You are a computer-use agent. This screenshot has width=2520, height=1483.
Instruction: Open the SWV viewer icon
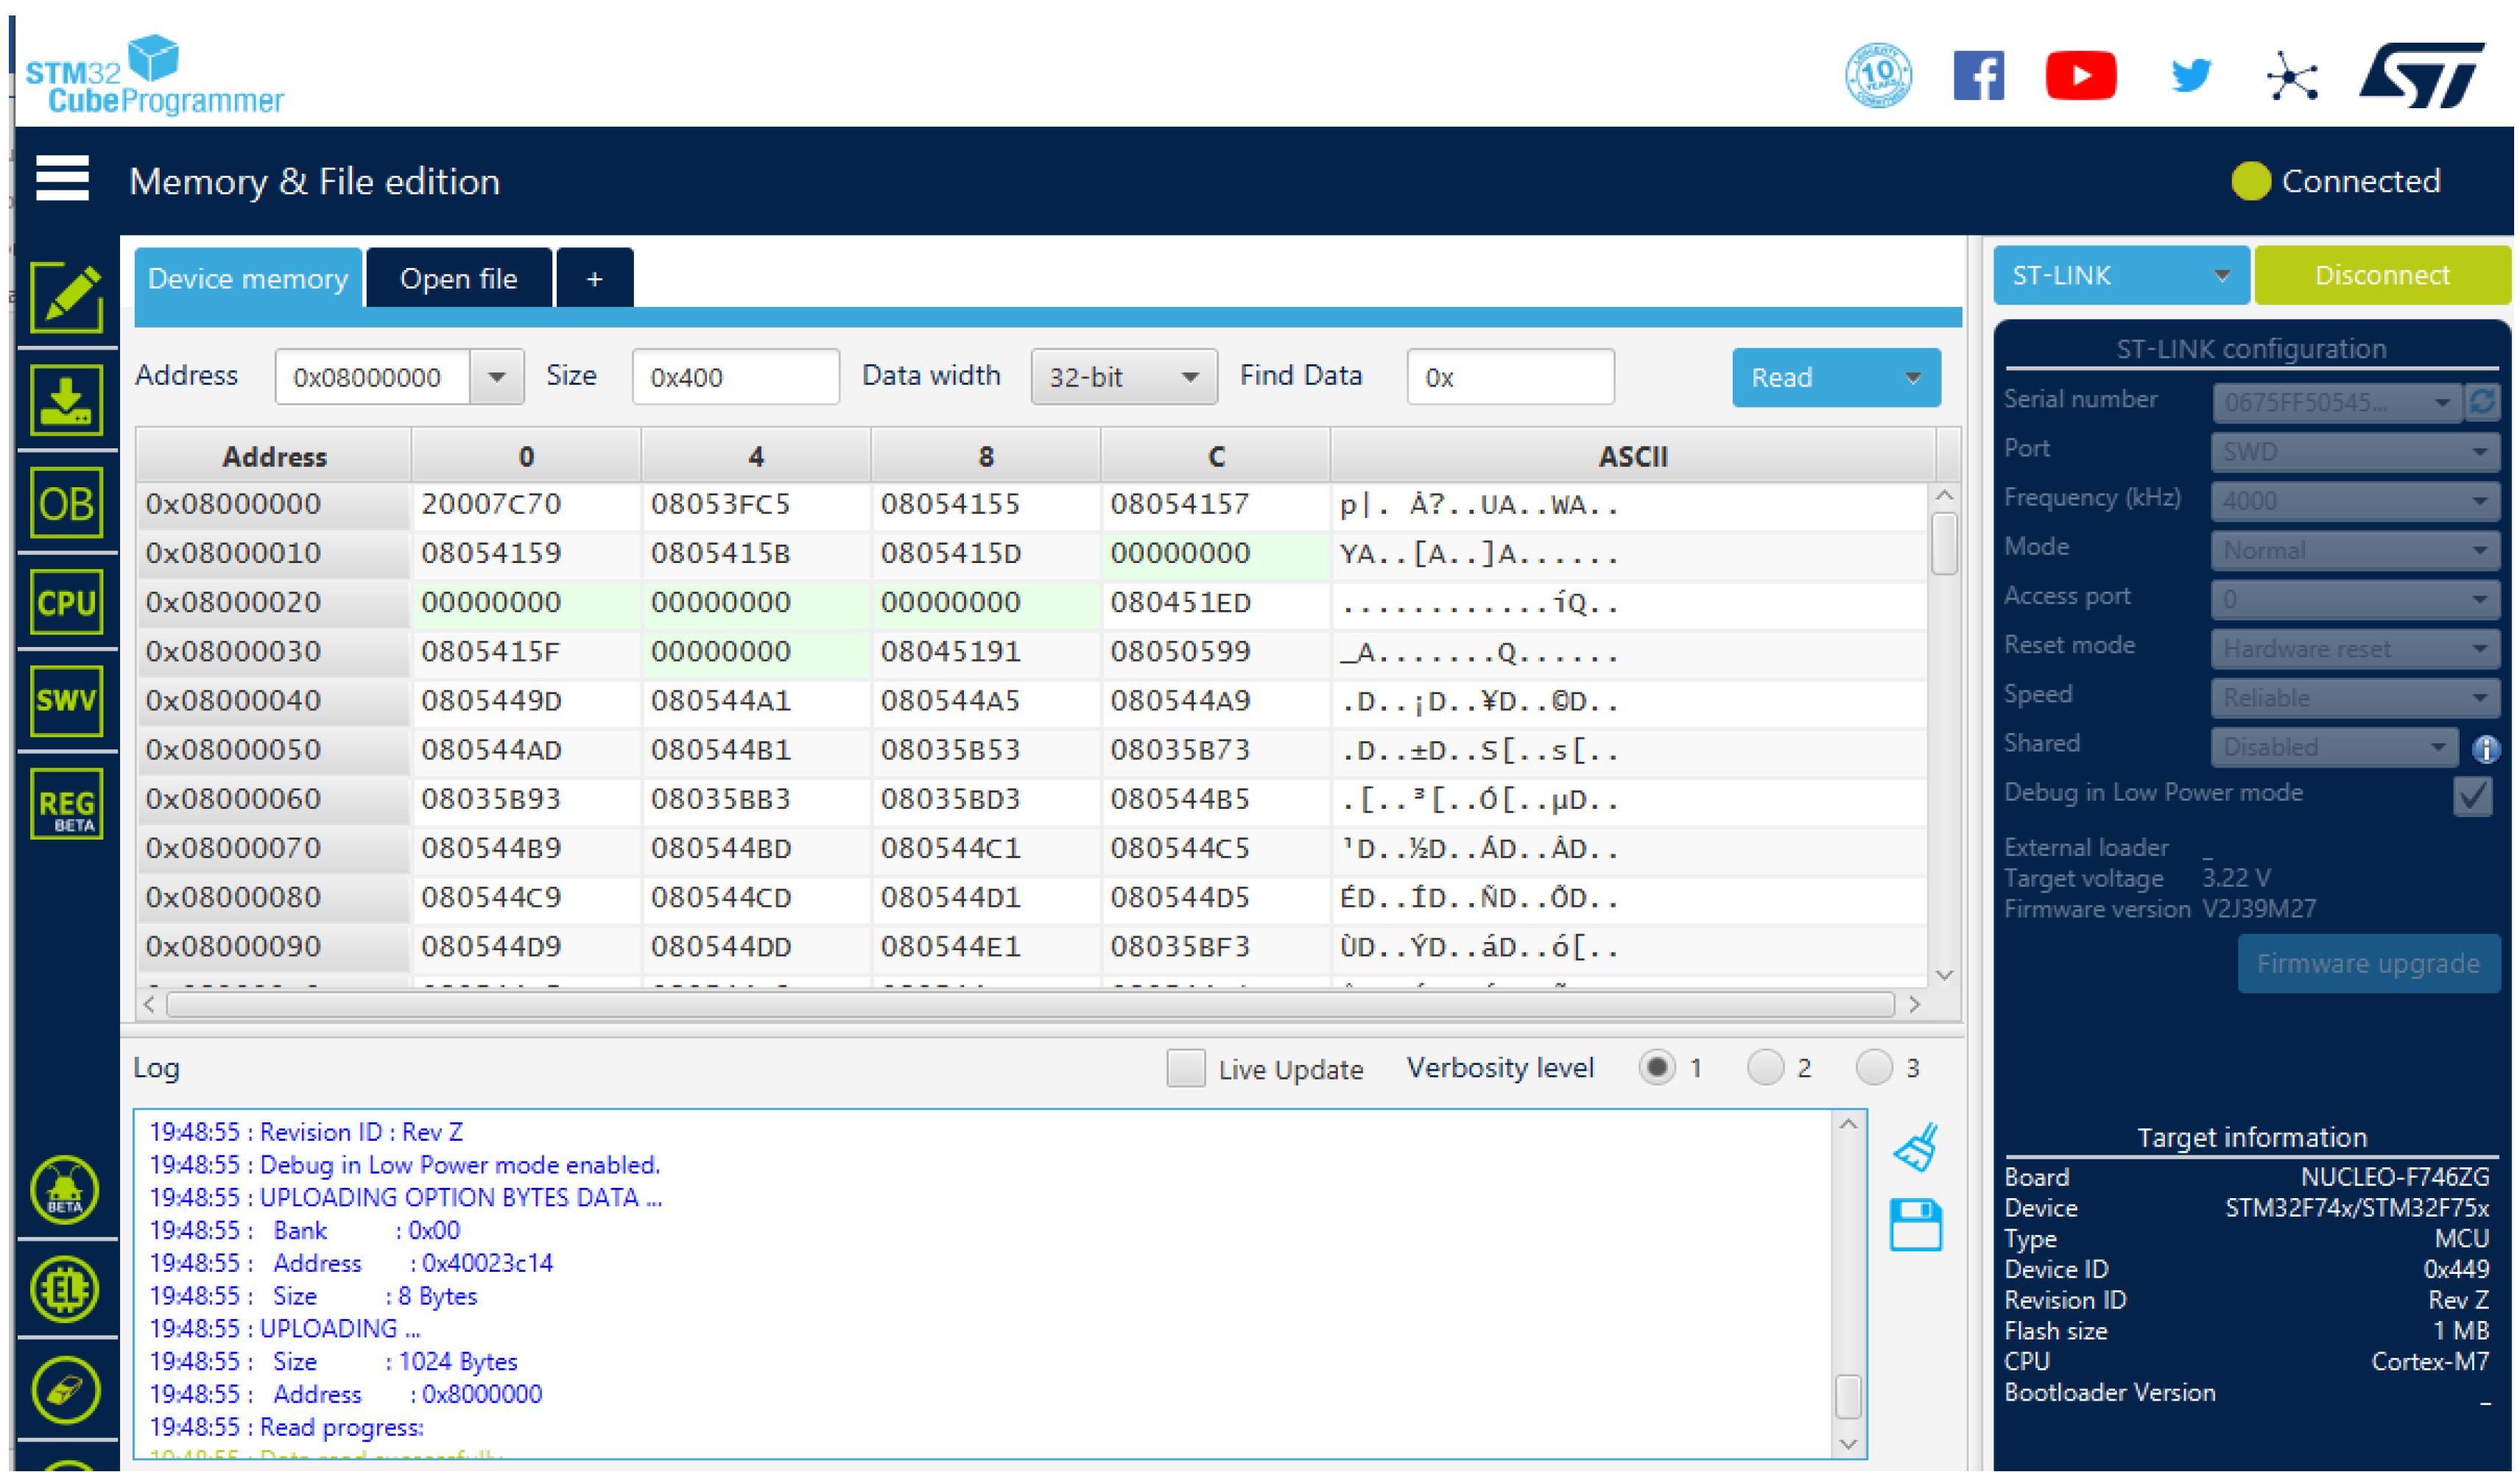(66, 701)
